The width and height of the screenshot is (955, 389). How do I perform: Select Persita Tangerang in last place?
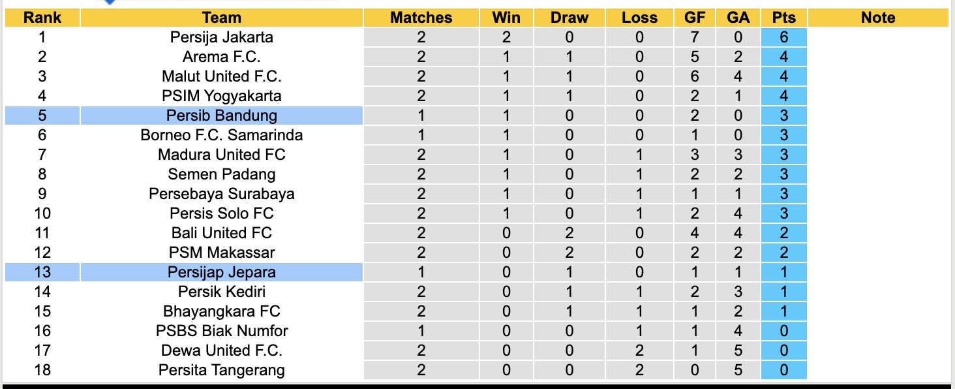tap(222, 370)
